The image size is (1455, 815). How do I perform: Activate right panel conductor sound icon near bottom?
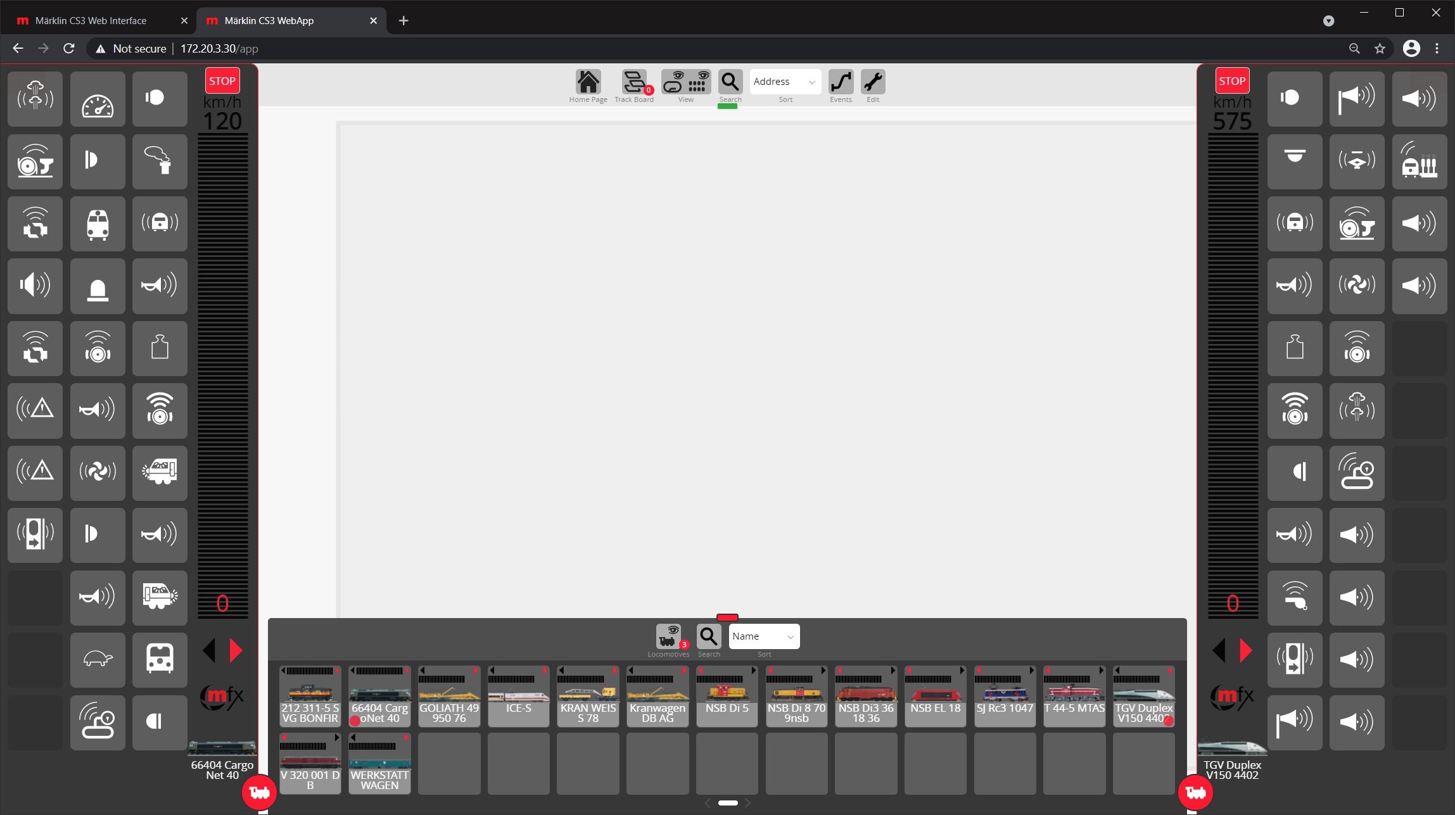tap(1295, 597)
